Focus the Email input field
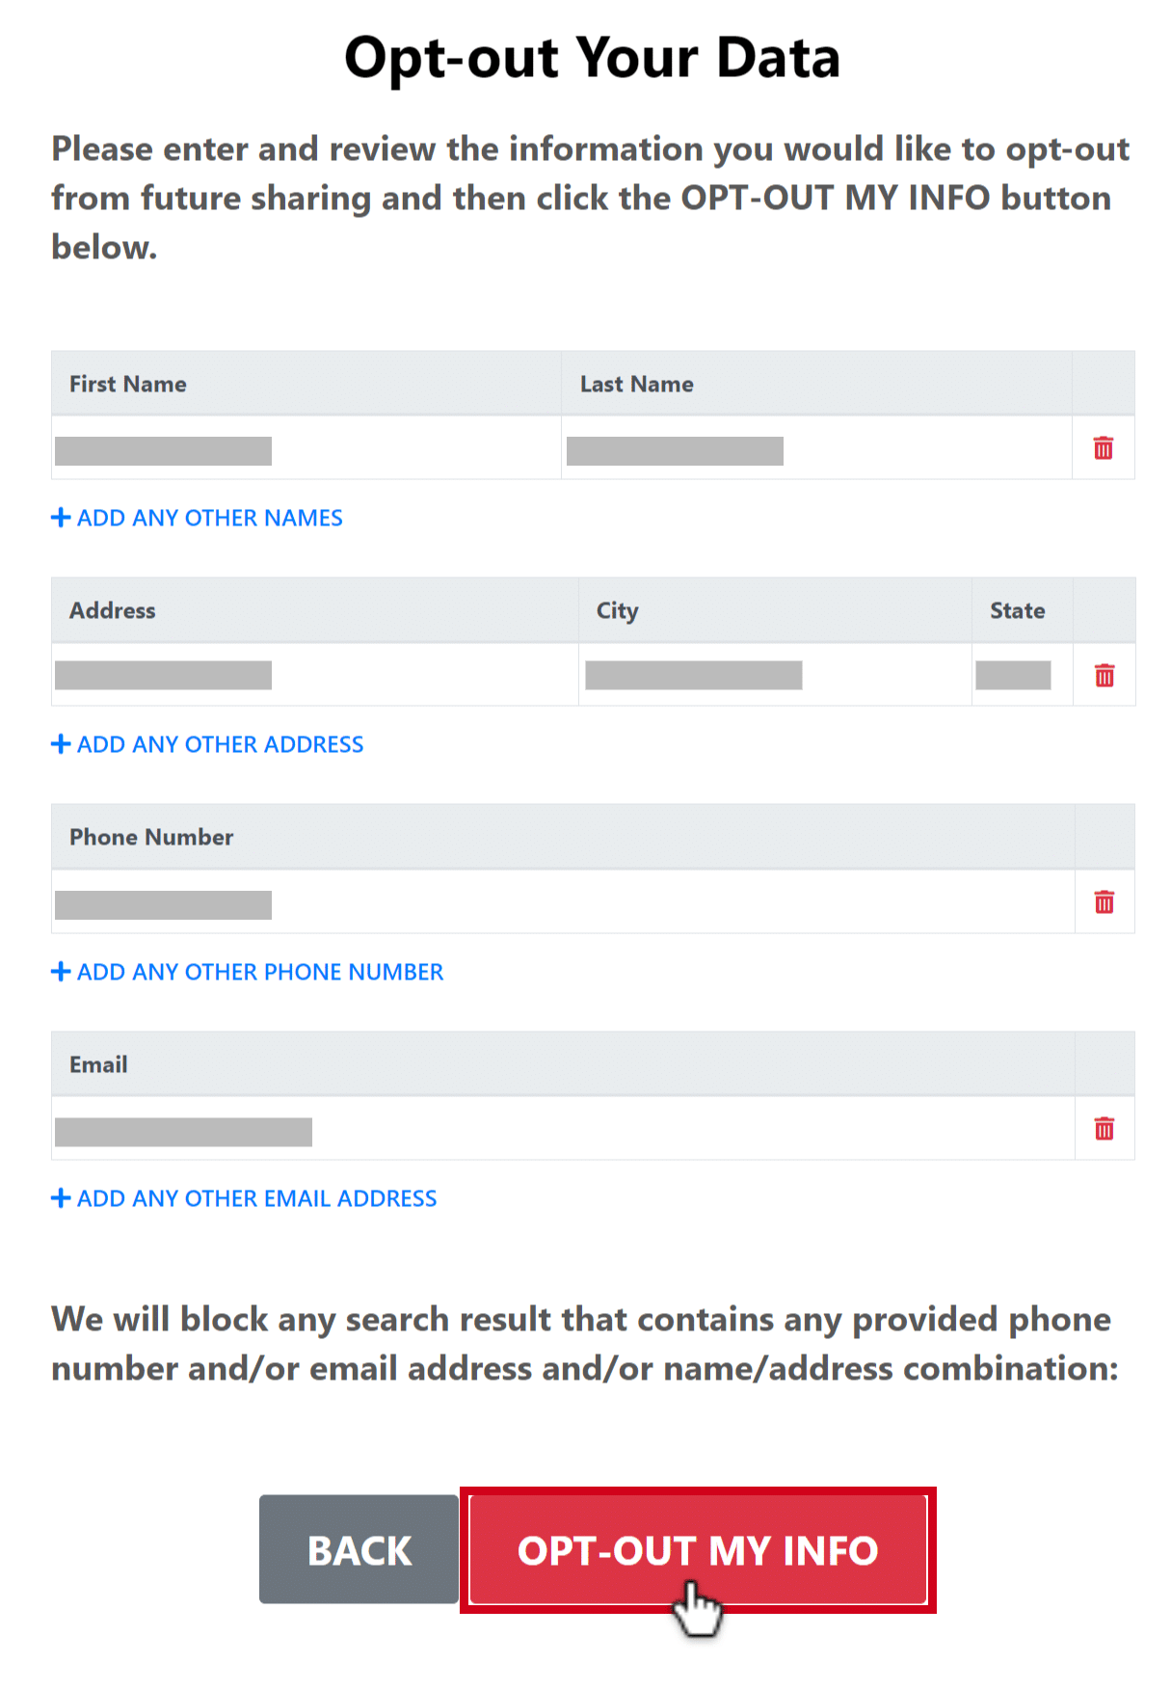 tap(183, 1132)
